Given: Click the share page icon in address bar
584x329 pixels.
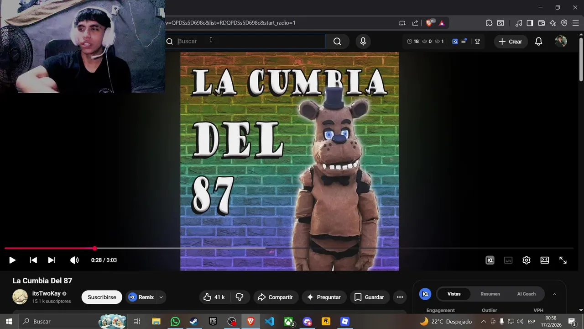Looking at the screenshot, I should tap(415, 23).
